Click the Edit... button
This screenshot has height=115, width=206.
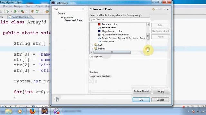[x=160, y=25]
